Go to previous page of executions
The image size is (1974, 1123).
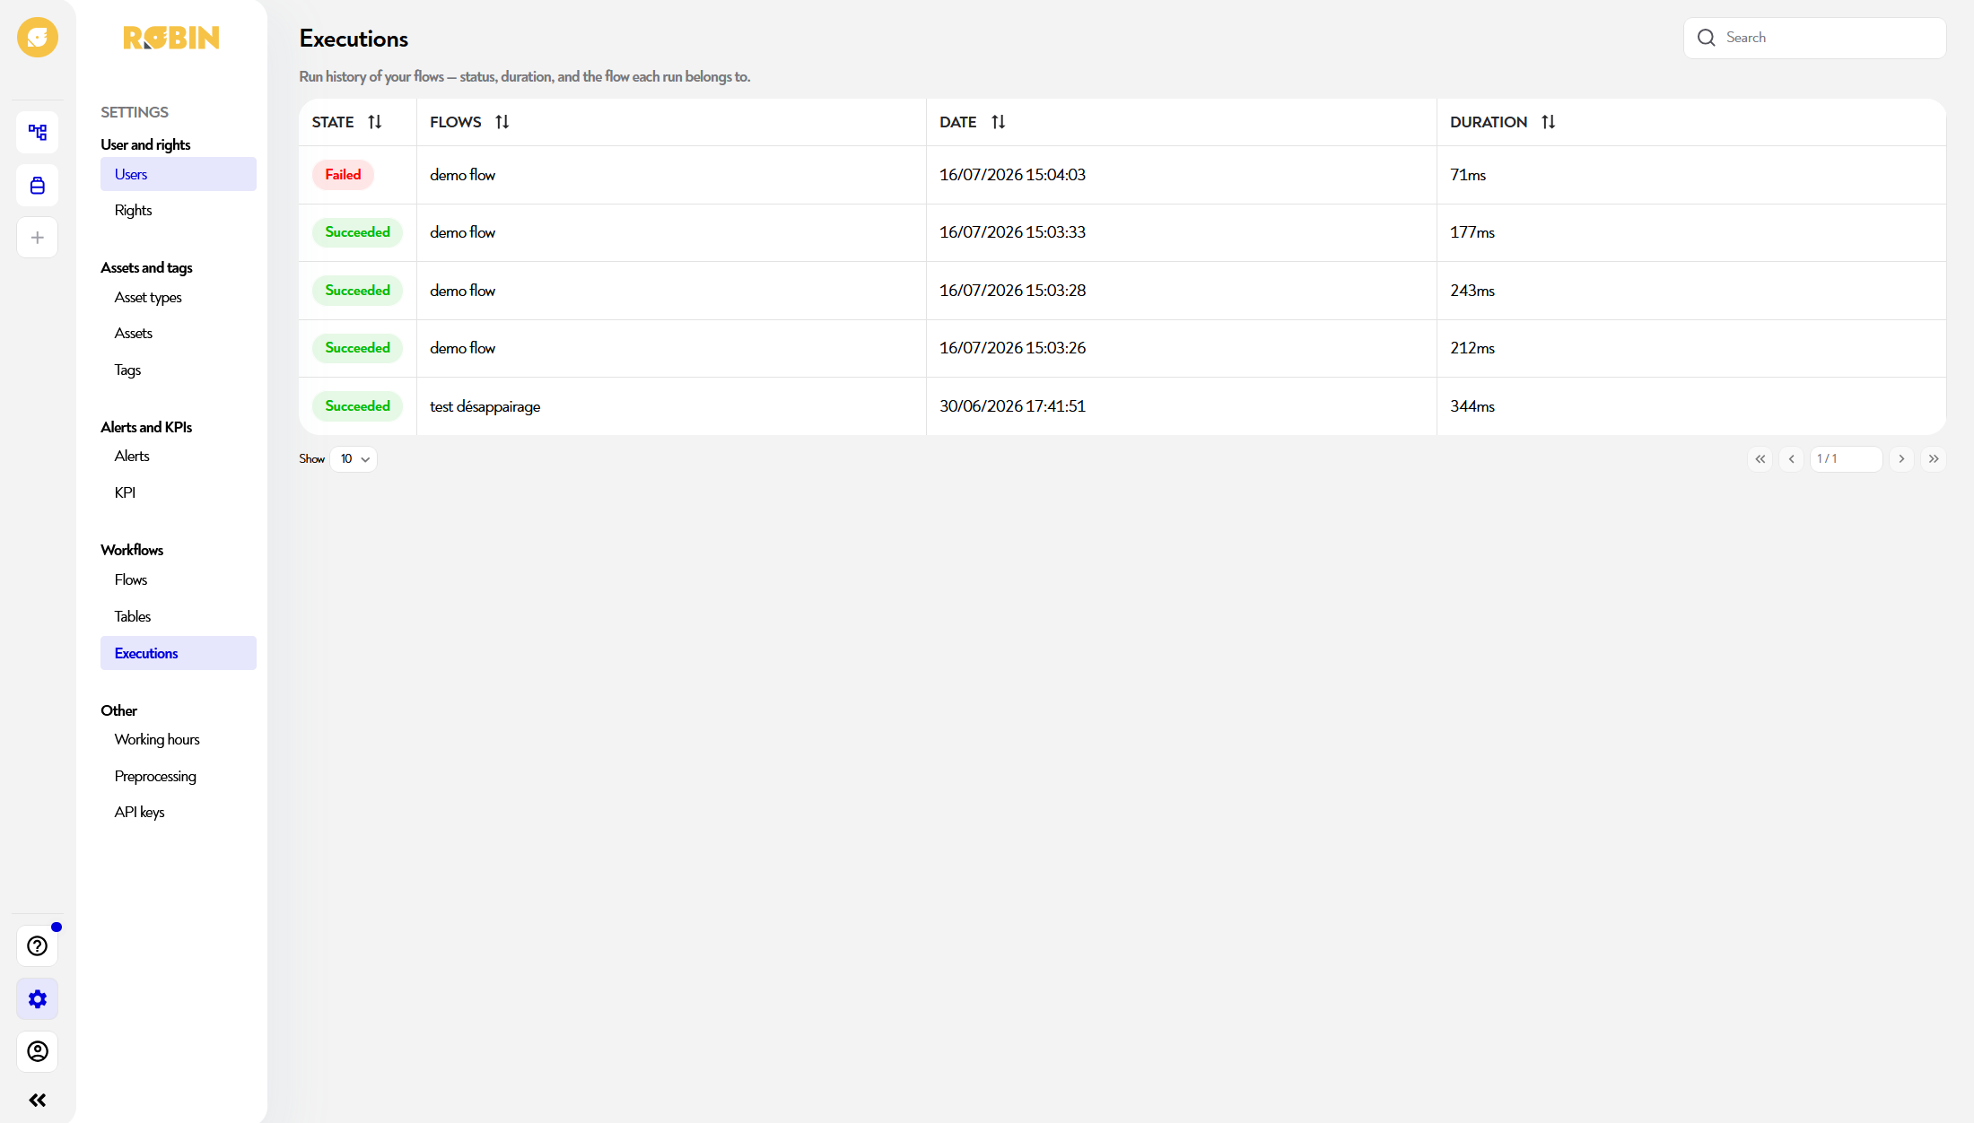coord(1792,459)
